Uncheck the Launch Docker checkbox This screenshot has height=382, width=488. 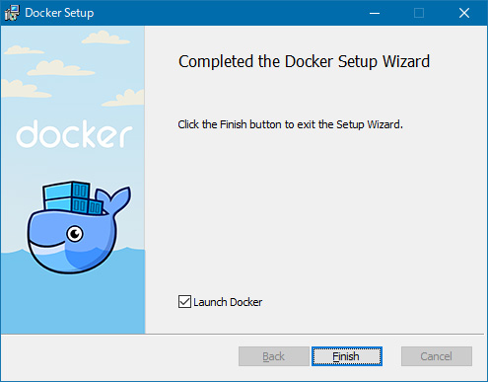(184, 301)
